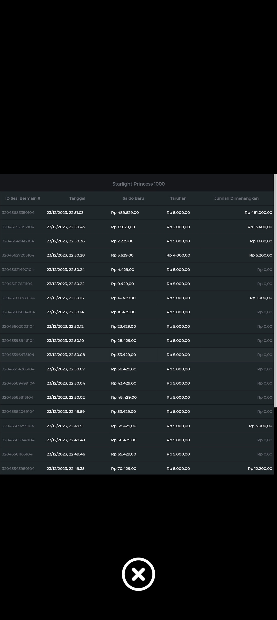Click the row with balance Rp 33.429,00

[x=123, y=355]
